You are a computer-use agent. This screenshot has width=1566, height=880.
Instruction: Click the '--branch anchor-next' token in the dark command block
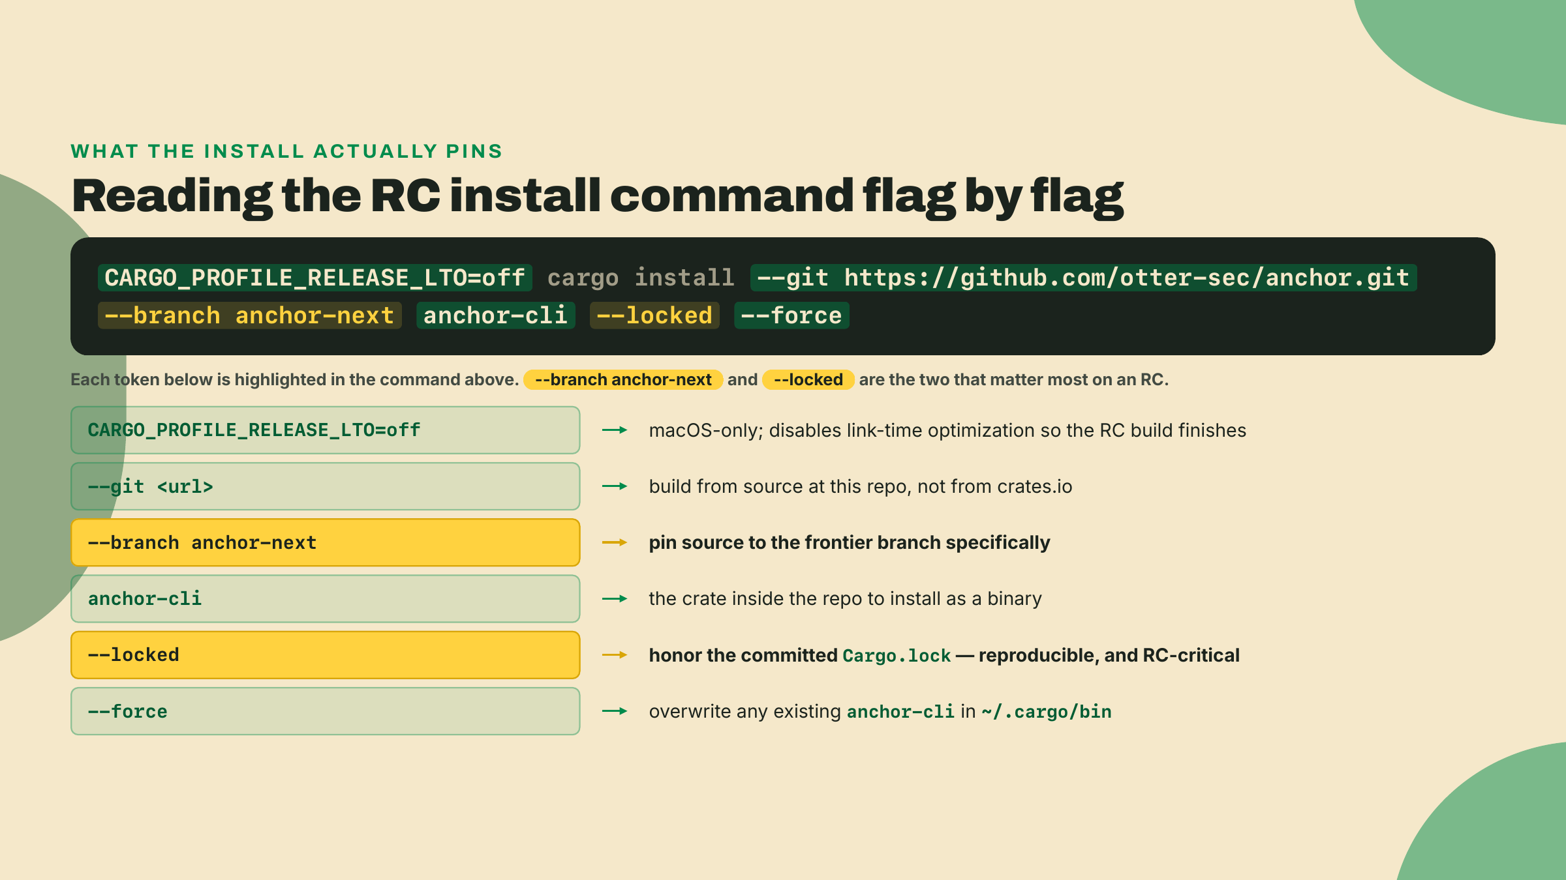click(250, 315)
